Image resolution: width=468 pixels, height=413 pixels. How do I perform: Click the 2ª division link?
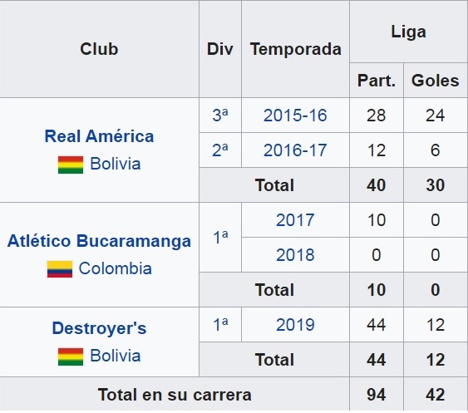(x=220, y=150)
